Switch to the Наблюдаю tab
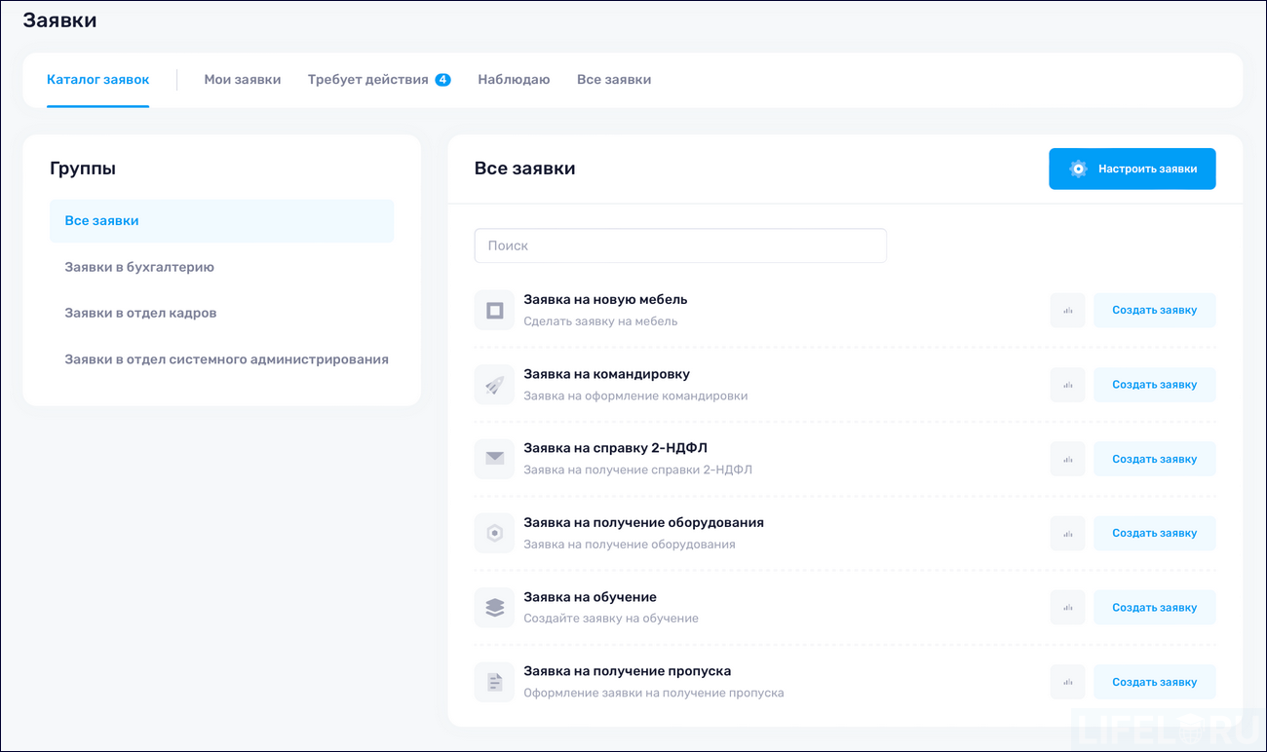Viewport: 1267px width, 752px height. click(515, 80)
